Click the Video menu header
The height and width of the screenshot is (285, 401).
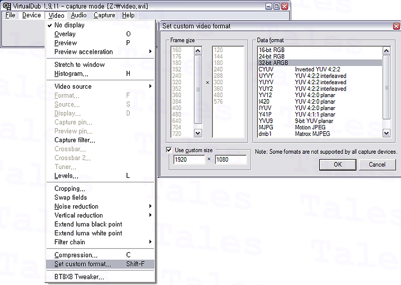tap(56, 16)
